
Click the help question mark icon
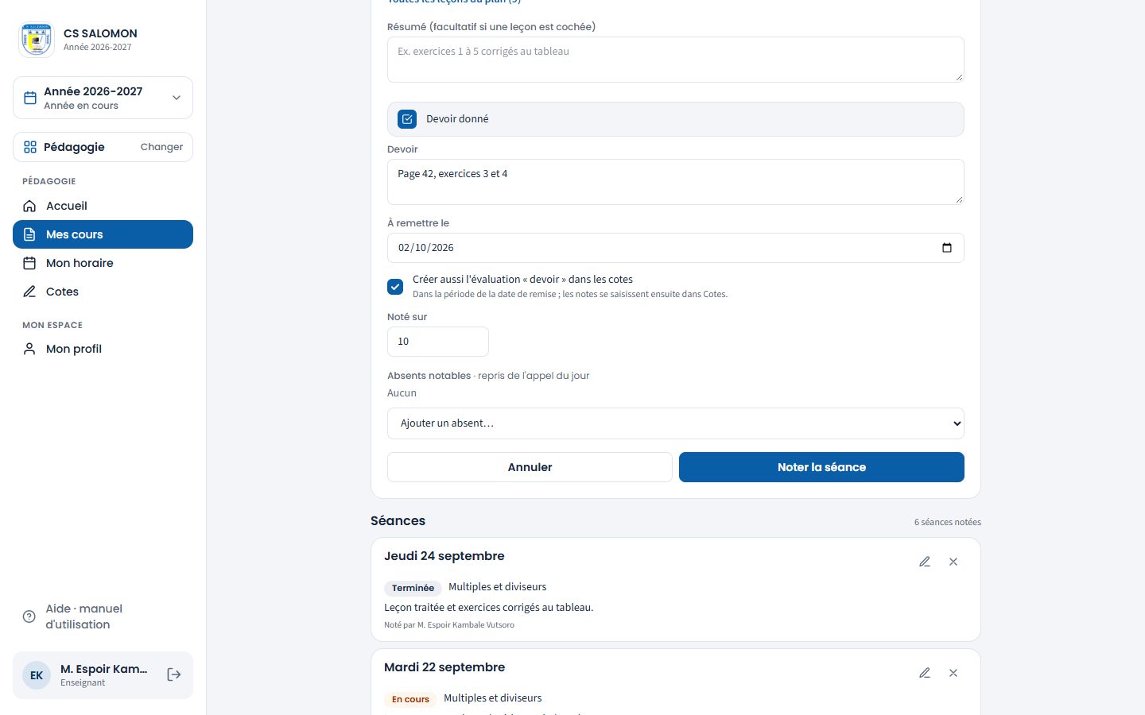[29, 616]
